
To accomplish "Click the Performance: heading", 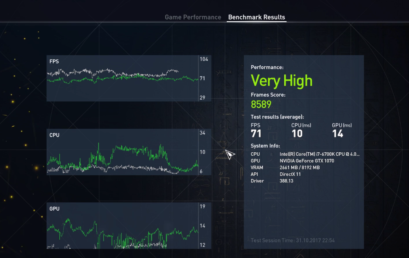I will [x=267, y=67].
